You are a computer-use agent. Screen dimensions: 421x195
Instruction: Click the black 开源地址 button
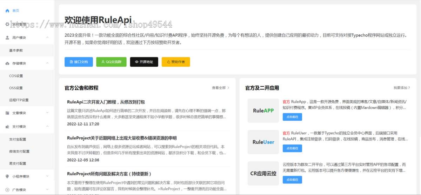144,62
